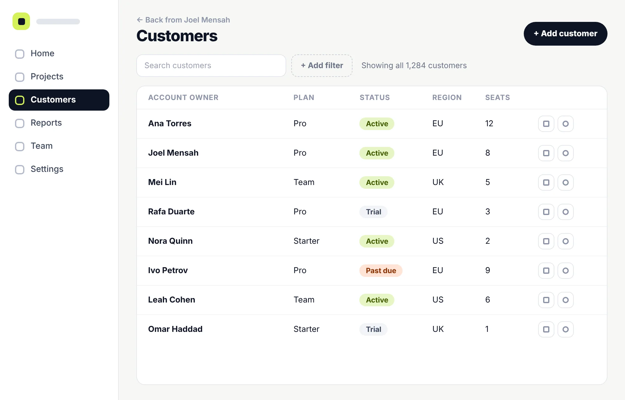This screenshot has height=400, width=625.
Task: Click the Seats column header
Action: 497,97
